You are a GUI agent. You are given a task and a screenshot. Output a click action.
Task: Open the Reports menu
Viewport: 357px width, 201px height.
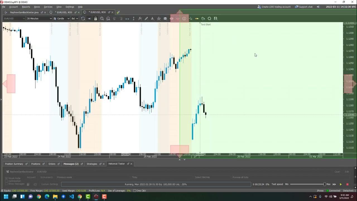(x=26, y=7)
